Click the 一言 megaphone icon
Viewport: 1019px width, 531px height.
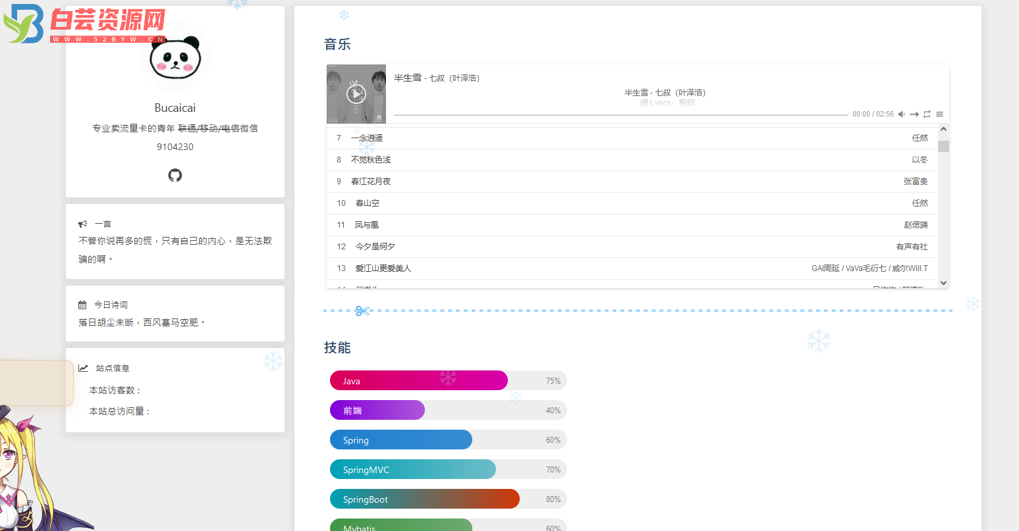click(x=82, y=224)
